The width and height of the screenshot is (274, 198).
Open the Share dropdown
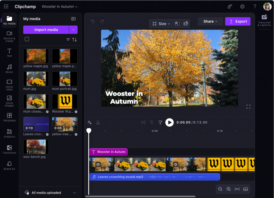(210, 21)
